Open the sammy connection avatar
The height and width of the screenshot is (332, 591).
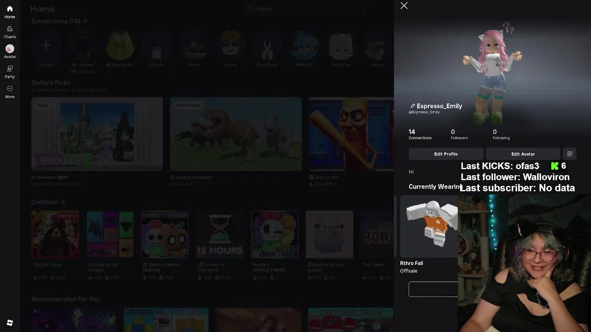point(230,45)
